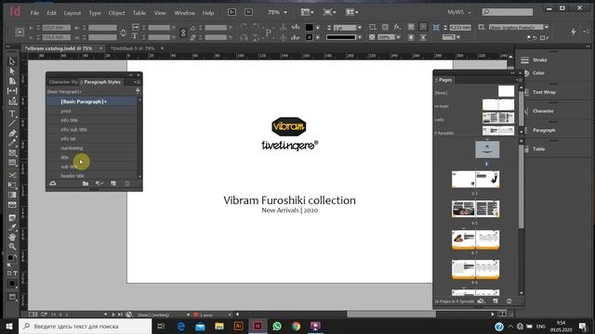595x334 pixels.
Task: Open the Object menu
Action: click(x=116, y=12)
